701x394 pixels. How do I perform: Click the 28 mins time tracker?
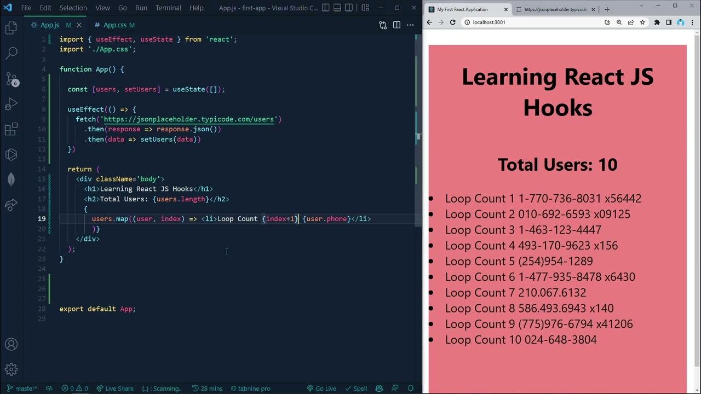[x=208, y=389]
